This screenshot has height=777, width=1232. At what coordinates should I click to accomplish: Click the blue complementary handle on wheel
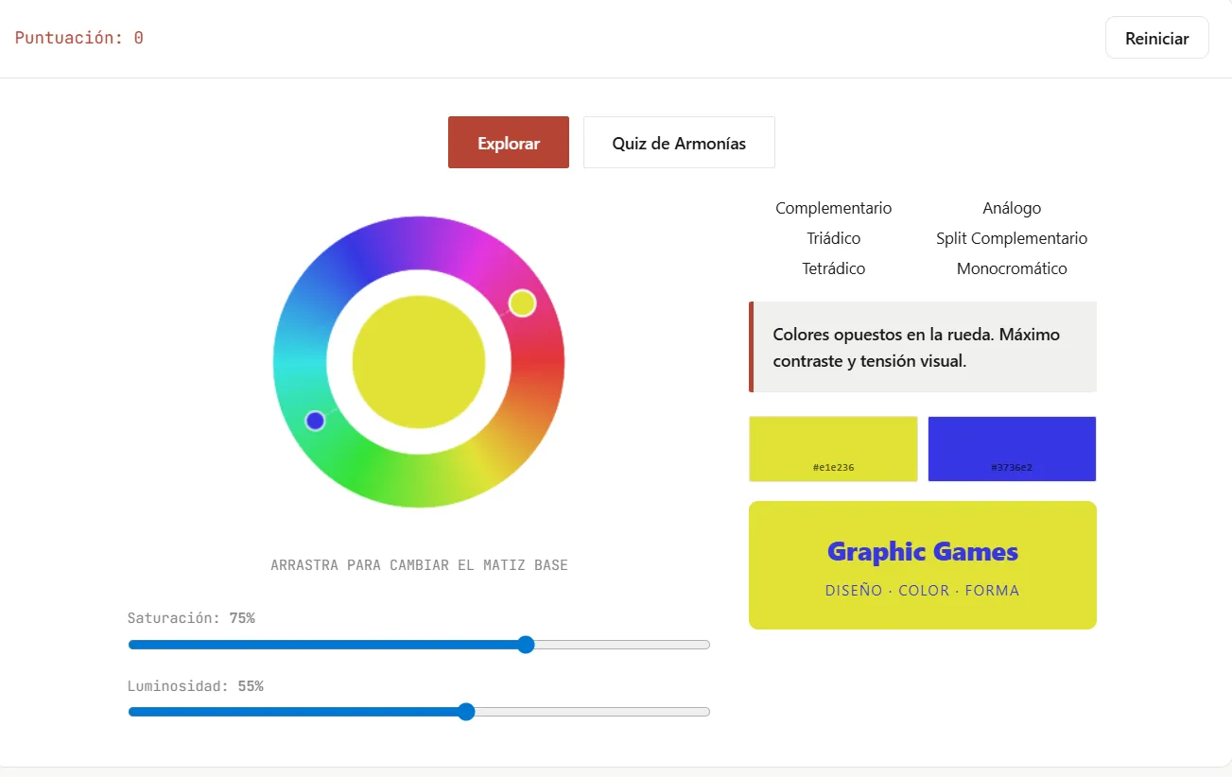click(x=315, y=421)
